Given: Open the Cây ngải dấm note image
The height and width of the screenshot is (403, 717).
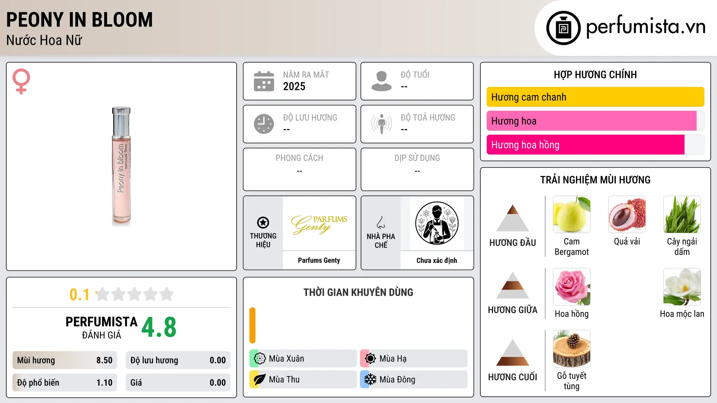Looking at the screenshot, I should [x=682, y=214].
